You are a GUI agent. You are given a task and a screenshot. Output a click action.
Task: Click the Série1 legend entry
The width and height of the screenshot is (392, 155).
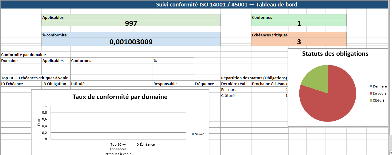coord(200,134)
